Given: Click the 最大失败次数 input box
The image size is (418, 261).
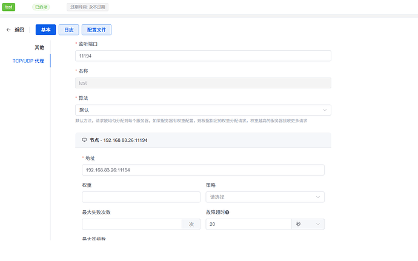Looking at the screenshot, I should tap(131, 224).
